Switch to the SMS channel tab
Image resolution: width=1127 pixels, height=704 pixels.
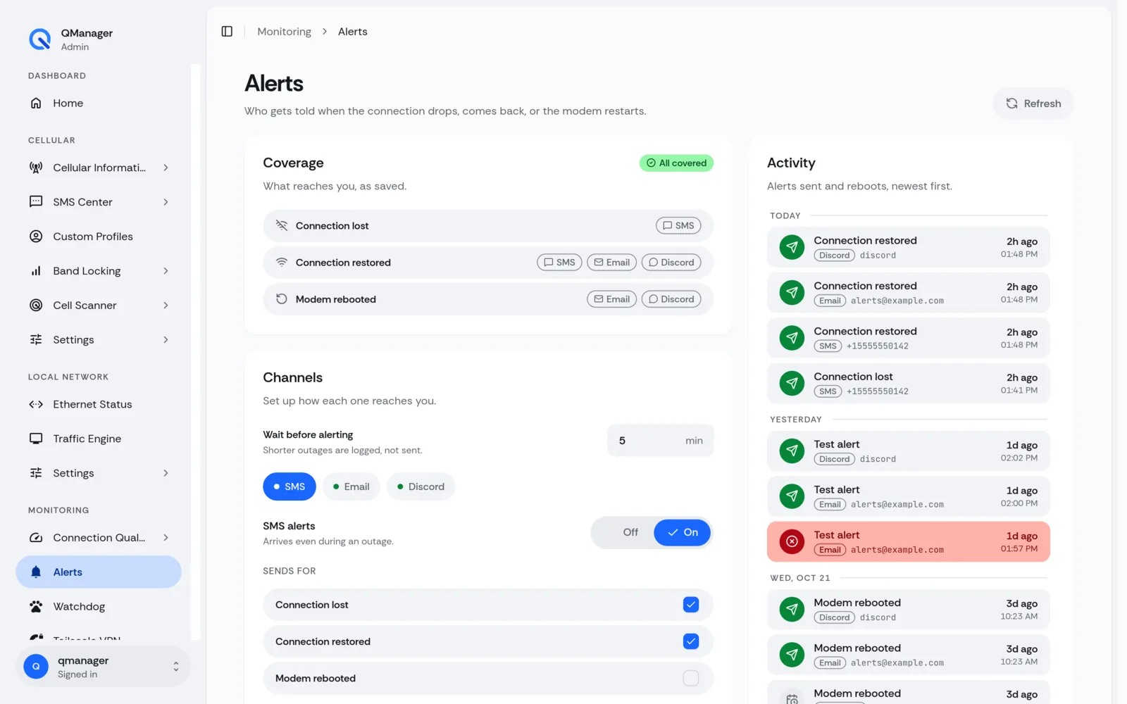pyautogui.click(x=289, y=486)
